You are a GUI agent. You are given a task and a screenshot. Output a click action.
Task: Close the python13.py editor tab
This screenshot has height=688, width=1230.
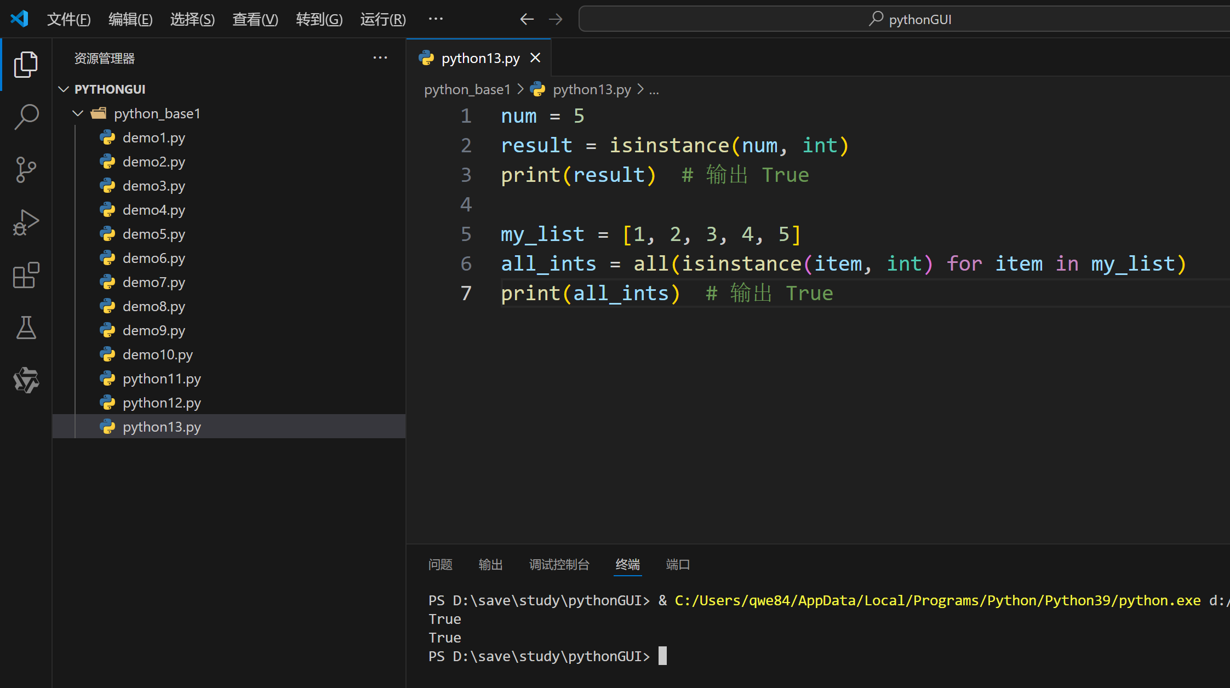(535, 58)
